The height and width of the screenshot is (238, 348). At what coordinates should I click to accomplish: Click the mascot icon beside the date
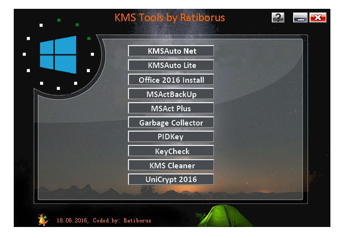click(x=43, y=220)
